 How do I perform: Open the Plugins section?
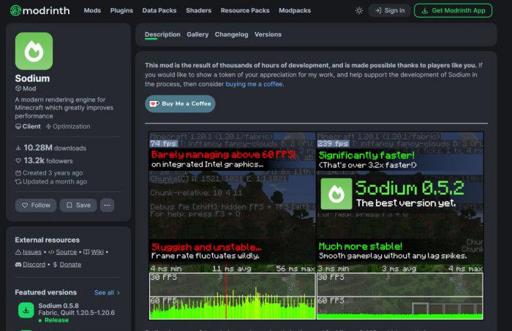[121, 10]
